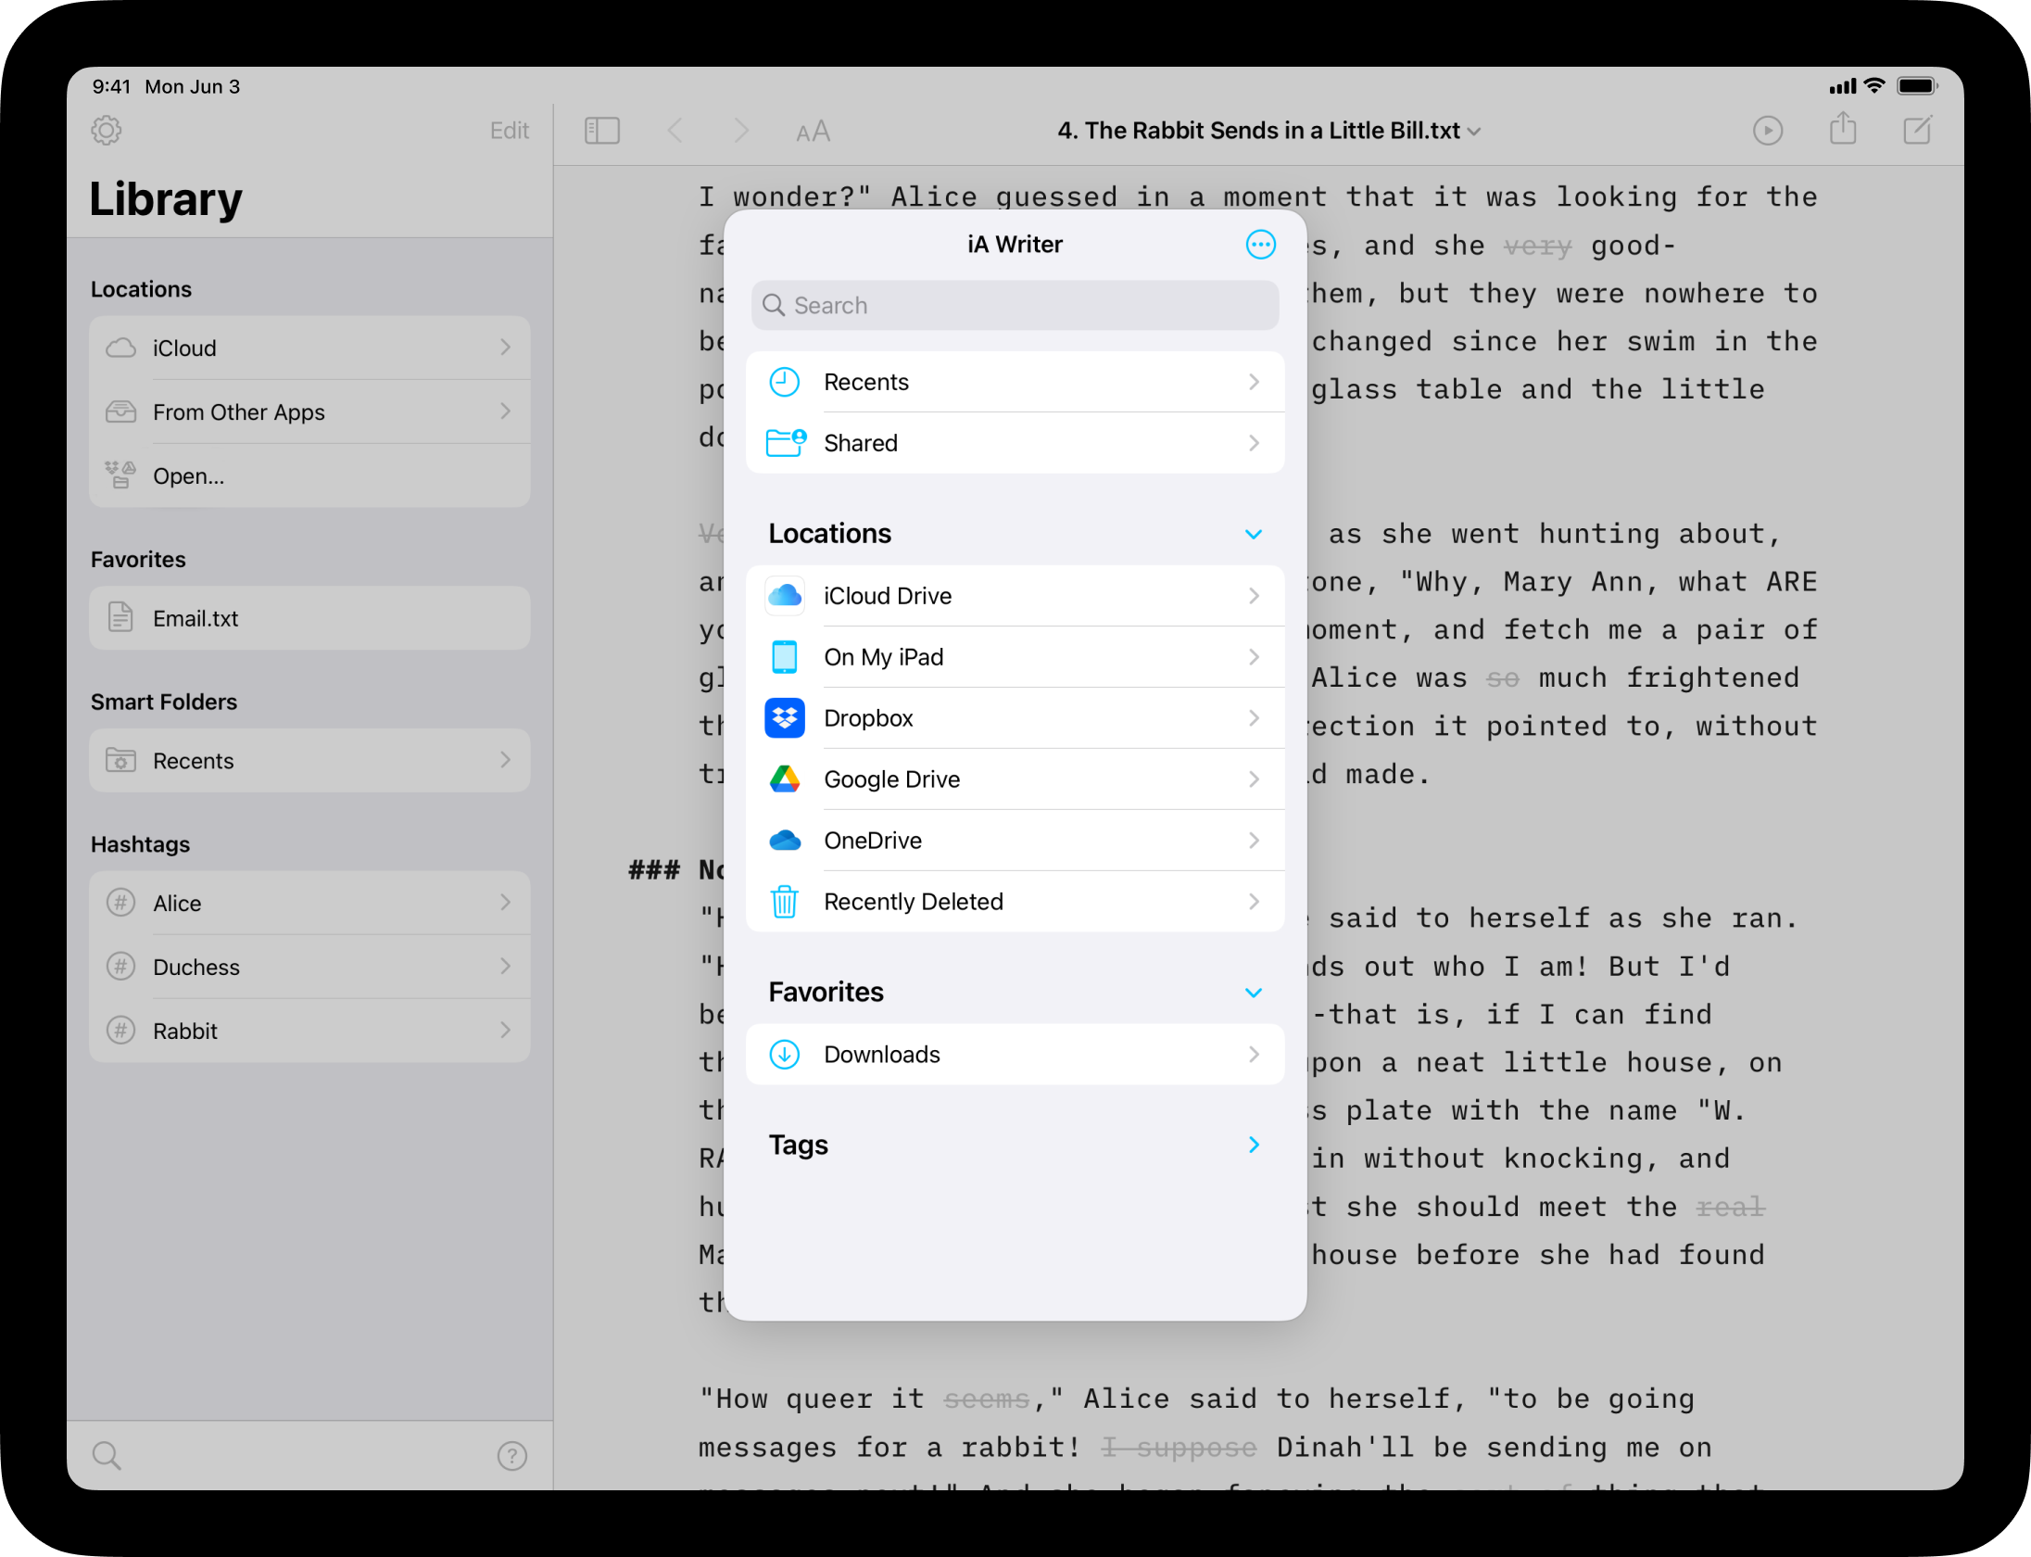The height and width of the screenshot is (1557, 2031).
Task: Open Email.txt favorite
Action: tap(310, 618)
